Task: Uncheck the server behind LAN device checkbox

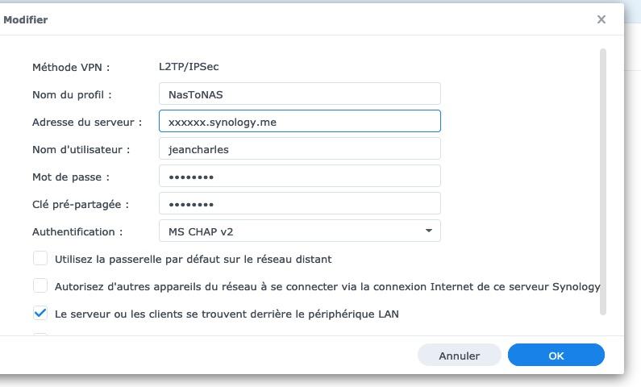Action: (x=40, y=313)
